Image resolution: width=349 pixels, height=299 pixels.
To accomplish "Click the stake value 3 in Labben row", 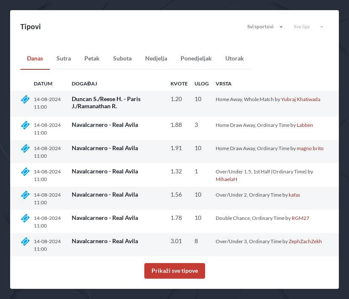I will coord(196,125).
